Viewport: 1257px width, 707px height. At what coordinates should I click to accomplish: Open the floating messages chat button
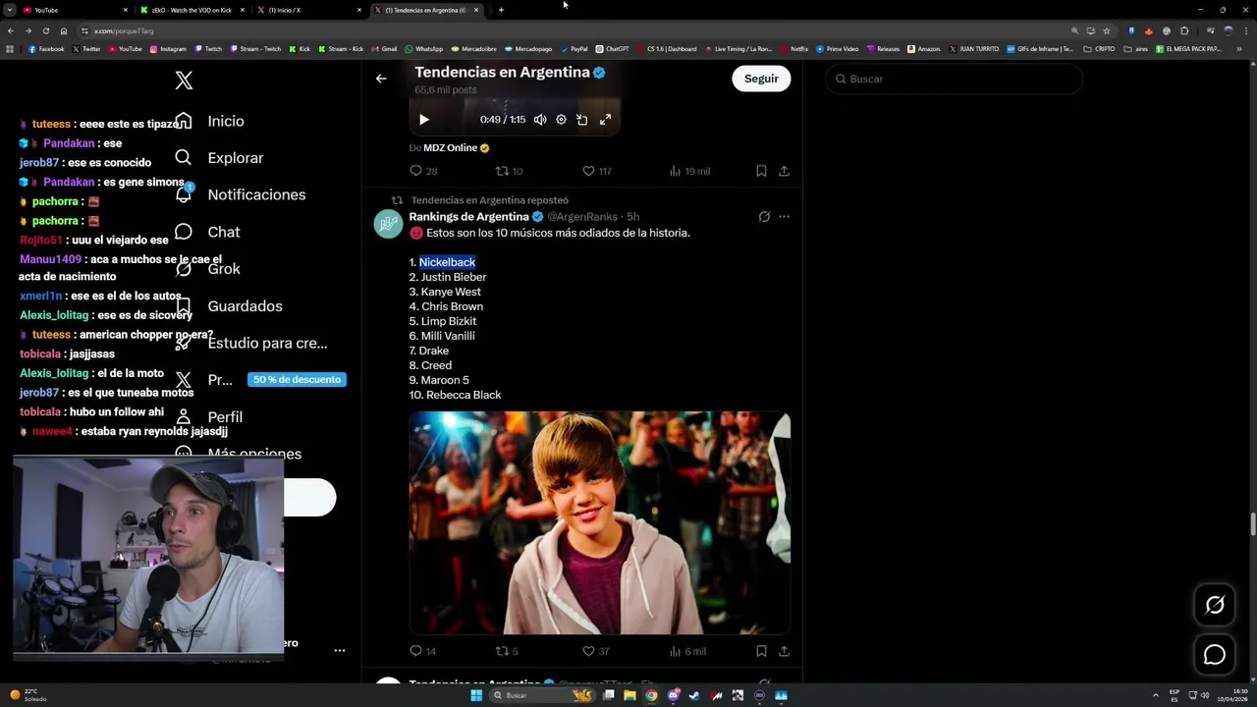click(x=1215, y=655)
